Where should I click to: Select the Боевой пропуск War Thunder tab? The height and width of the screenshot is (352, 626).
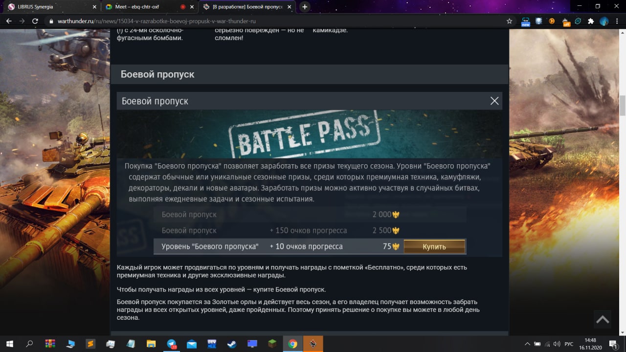click(247, 7)
